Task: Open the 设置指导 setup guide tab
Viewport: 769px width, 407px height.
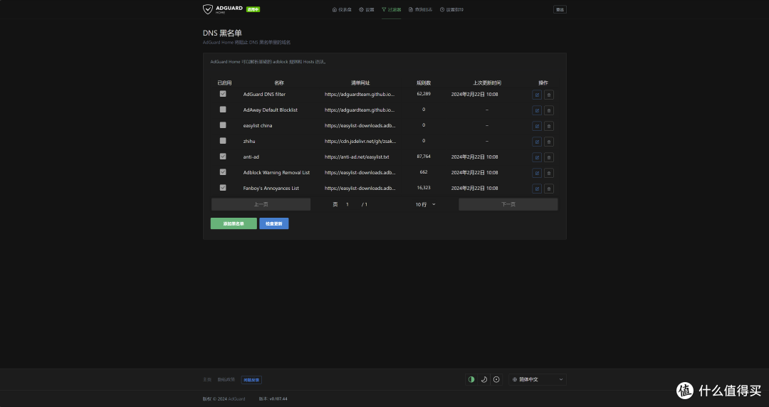Action: tap(451, 10)
